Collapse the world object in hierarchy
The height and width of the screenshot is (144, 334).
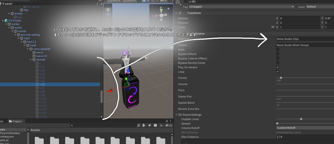(x=9, y=28)
